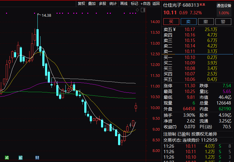234x162 pixels.
Task: Click the 卖五 volume 25.1万
Action: (211, 29)
